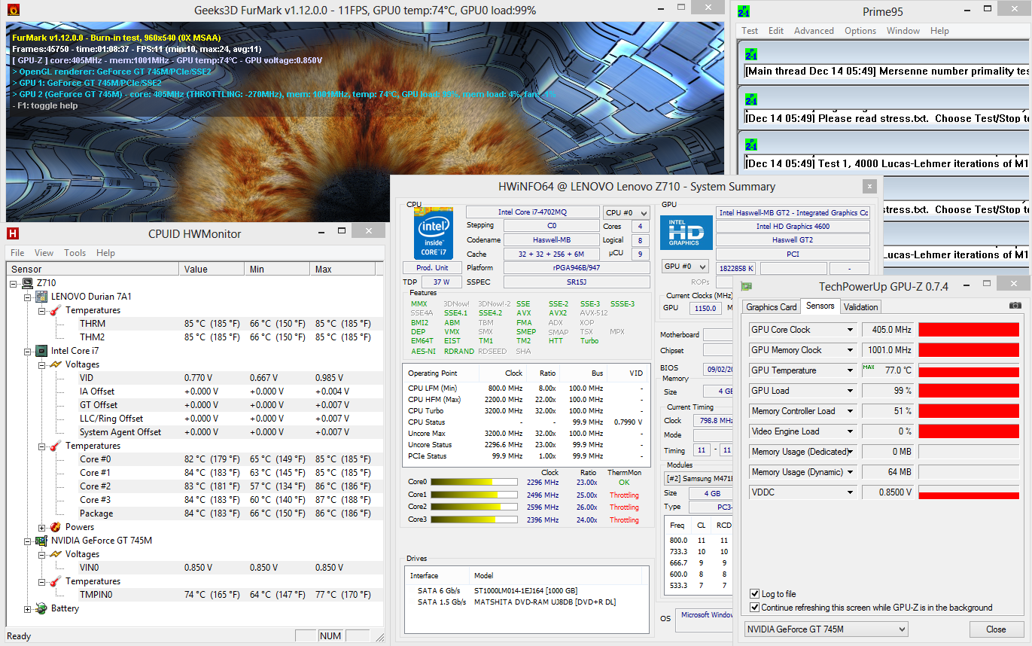Open the CPU #0 dropdown in HWiNFO64
This screenshot has height=646, width=1032.
[x=626, y=213]
